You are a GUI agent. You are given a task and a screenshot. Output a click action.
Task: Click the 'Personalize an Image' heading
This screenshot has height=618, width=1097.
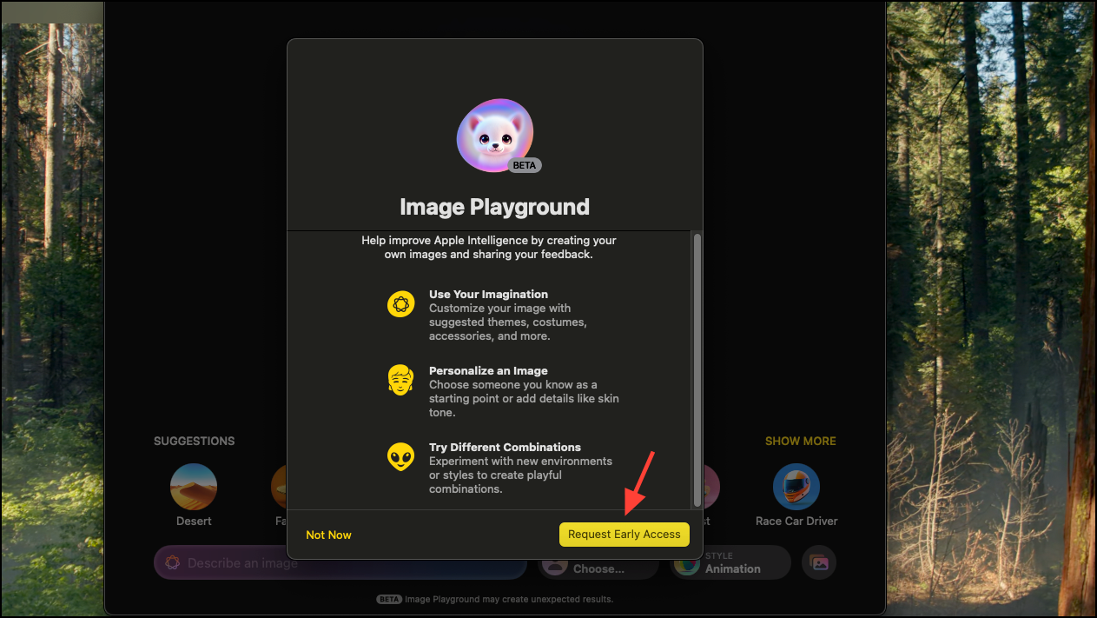[x=488, y=370]
